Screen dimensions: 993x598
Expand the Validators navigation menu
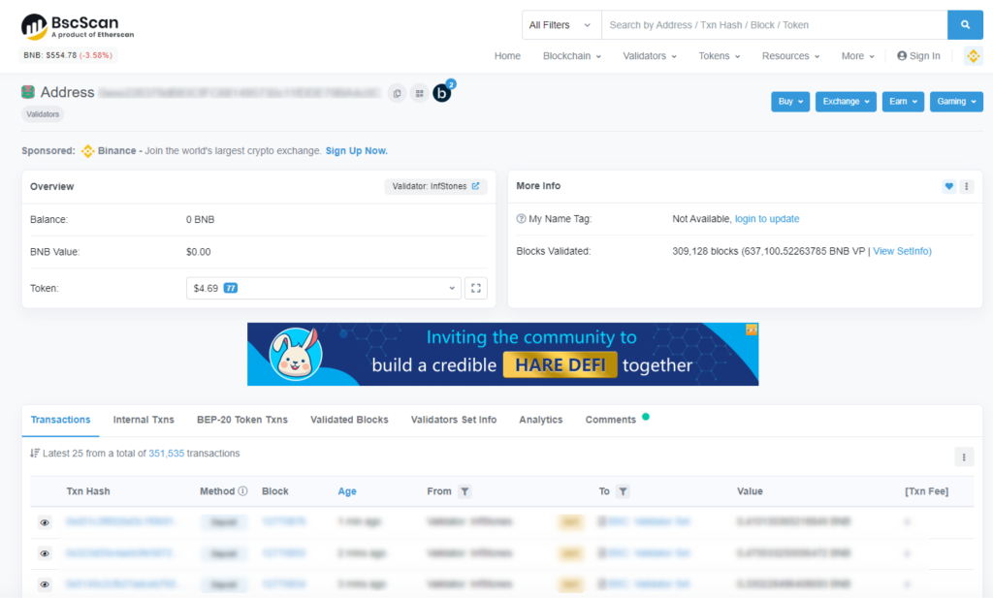tap(650, 55)
